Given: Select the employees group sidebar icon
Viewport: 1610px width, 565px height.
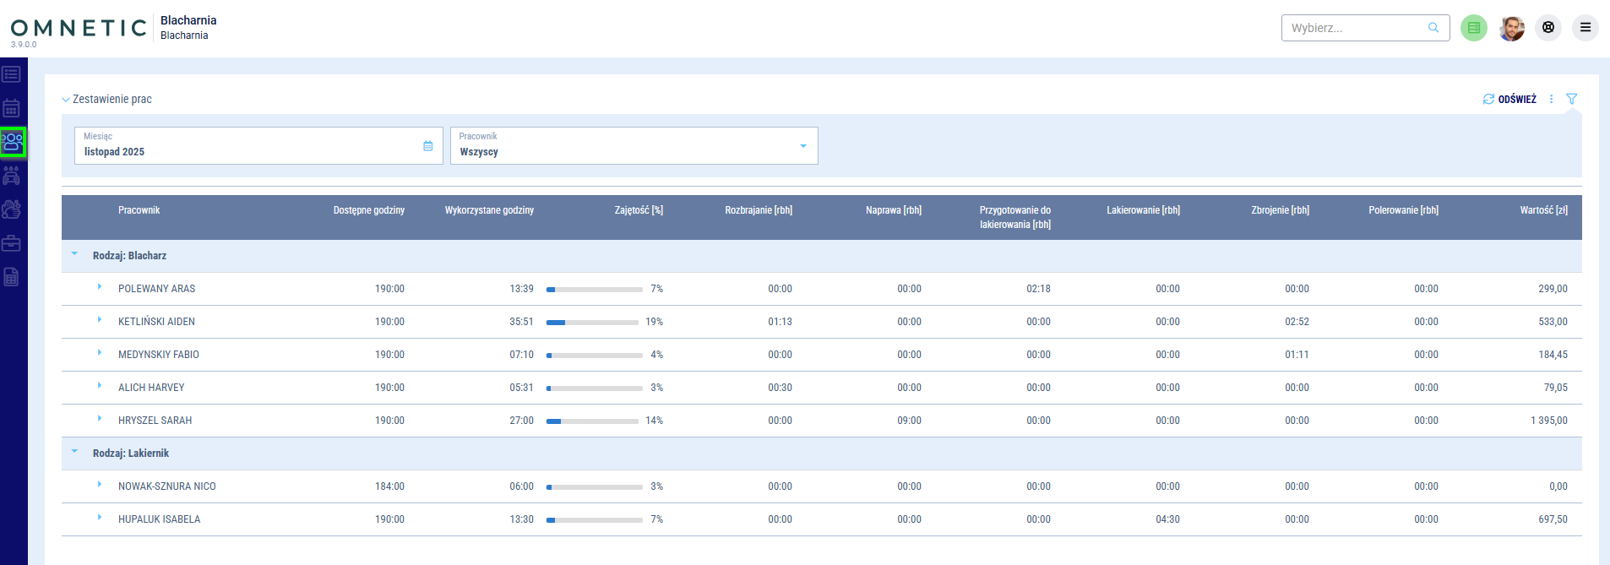Looking at the screenshot, I should [x=13, y=142].
